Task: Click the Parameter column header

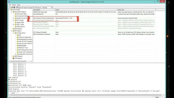Action: 44,10
